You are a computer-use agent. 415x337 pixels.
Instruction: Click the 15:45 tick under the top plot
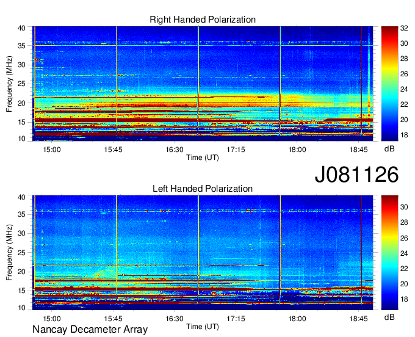(x=113, y=150)
